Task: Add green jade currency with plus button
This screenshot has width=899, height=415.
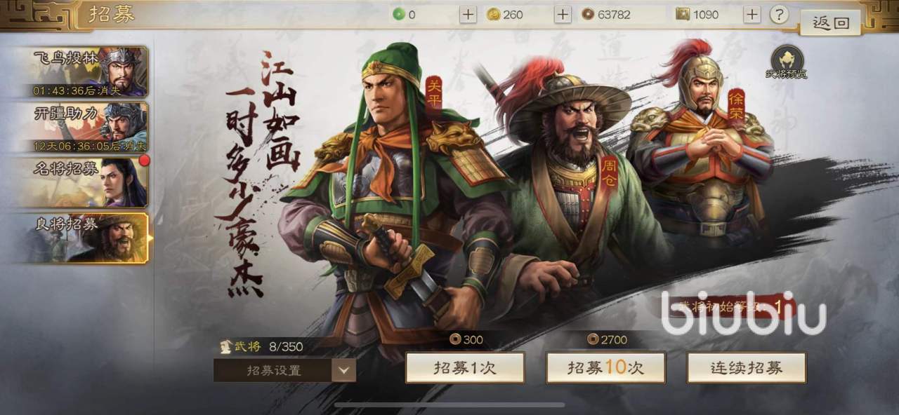Action: point(468,14)
